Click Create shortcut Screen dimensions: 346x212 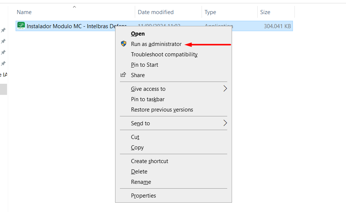coord(150,161)
